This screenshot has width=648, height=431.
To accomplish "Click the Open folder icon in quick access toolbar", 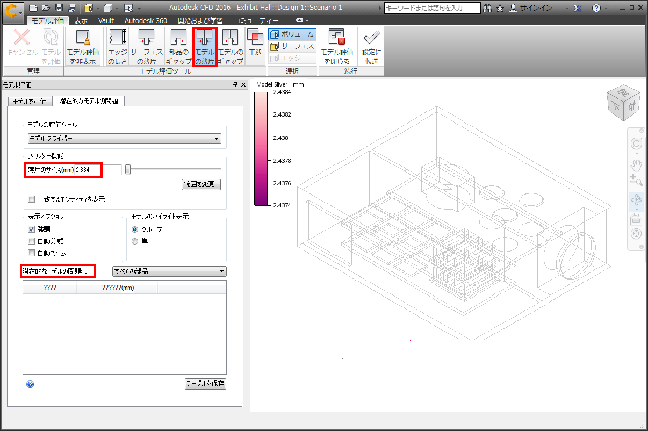I will (46, 8).
